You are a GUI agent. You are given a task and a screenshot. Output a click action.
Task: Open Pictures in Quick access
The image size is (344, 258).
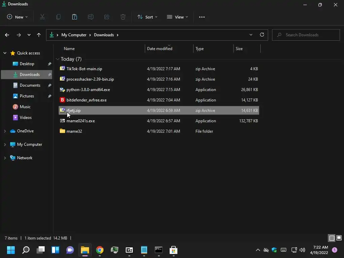pyautogui.click(x=27, y=96)
